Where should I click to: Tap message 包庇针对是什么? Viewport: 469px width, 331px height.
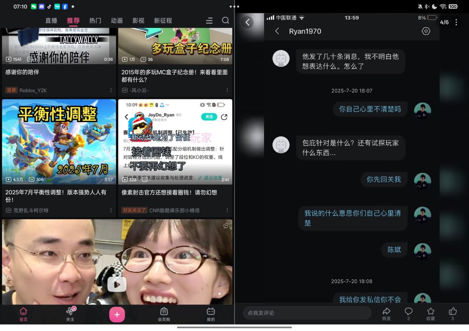tap(350, 147)
